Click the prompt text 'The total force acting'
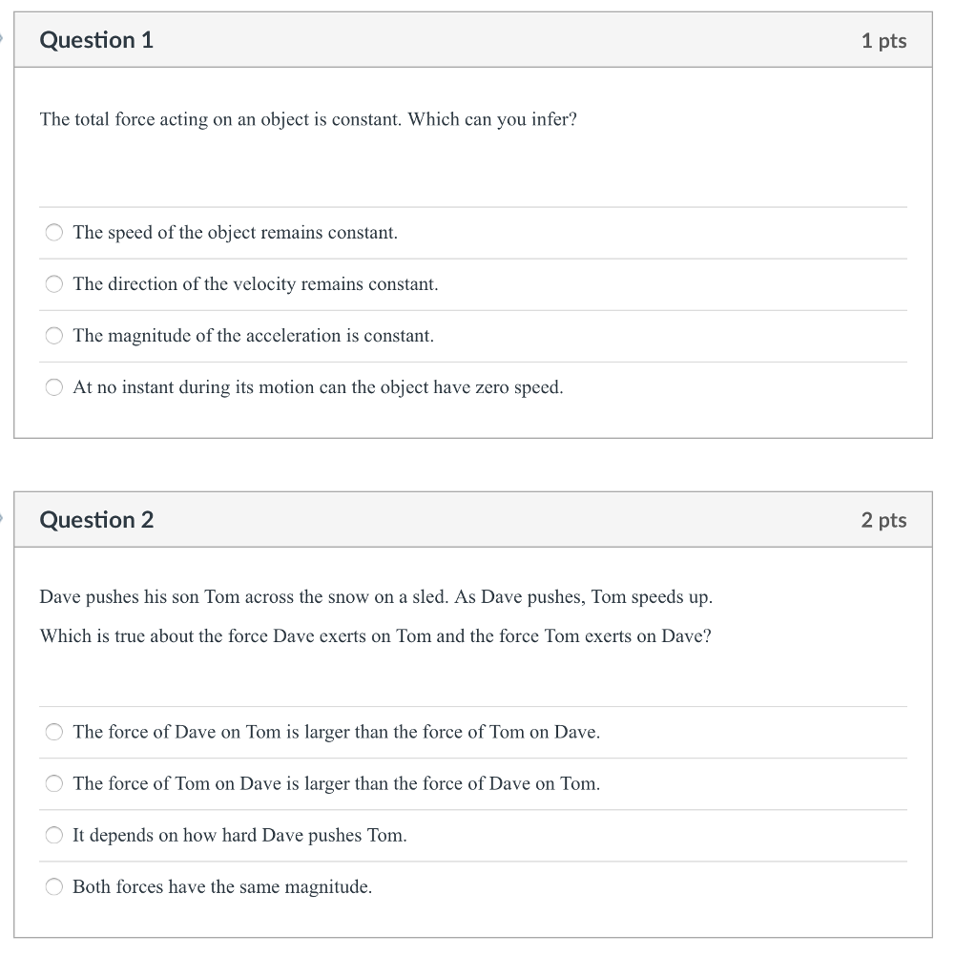The image size is (976, 977). click(x=308, y=119)
